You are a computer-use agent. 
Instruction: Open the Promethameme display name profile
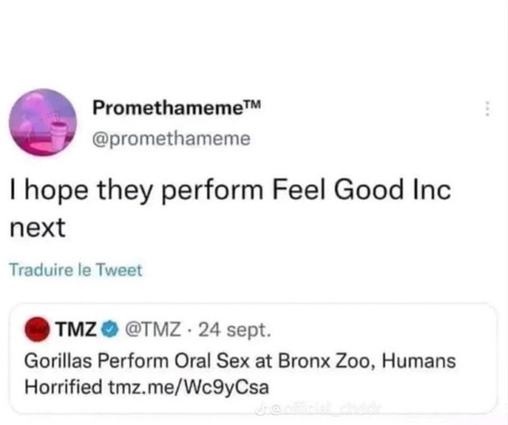tap(163, 108)
